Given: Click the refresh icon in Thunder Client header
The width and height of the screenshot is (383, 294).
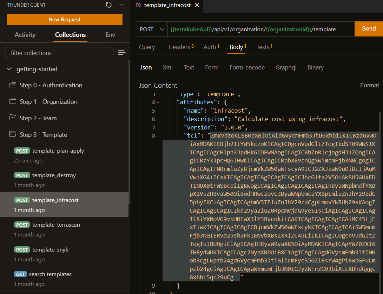Looking at the screenshot, I should click(x=108, y=5).
